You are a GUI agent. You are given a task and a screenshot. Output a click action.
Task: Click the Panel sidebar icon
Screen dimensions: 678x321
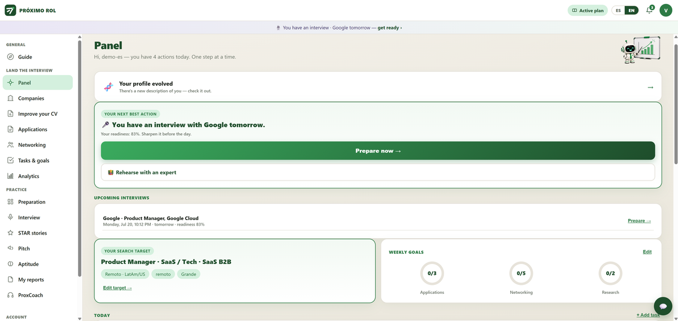point(11,82)
